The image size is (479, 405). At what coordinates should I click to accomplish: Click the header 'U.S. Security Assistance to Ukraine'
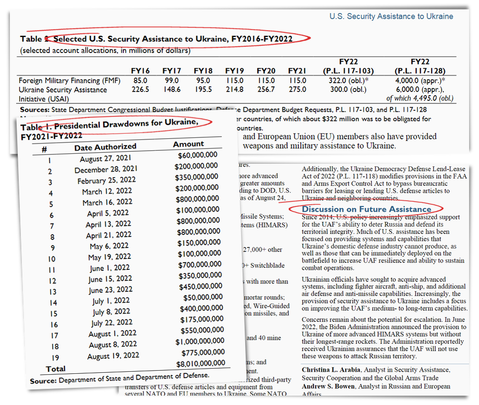[x=391, y=16]
